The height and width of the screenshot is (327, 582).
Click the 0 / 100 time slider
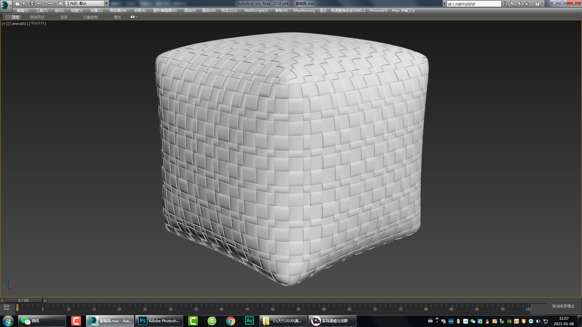point(23,300)
